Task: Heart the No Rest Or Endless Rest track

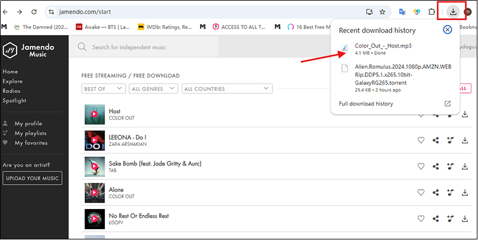Action: point(421,219)
